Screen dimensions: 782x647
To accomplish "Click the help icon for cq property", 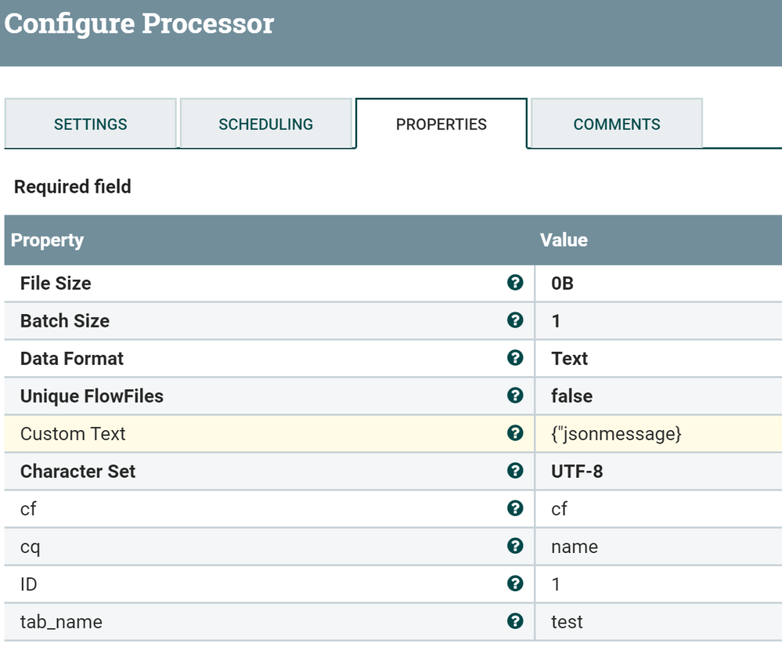I will point(515,546).
